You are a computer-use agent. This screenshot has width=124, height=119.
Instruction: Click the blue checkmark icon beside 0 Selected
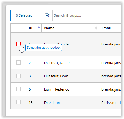(47, 15)
